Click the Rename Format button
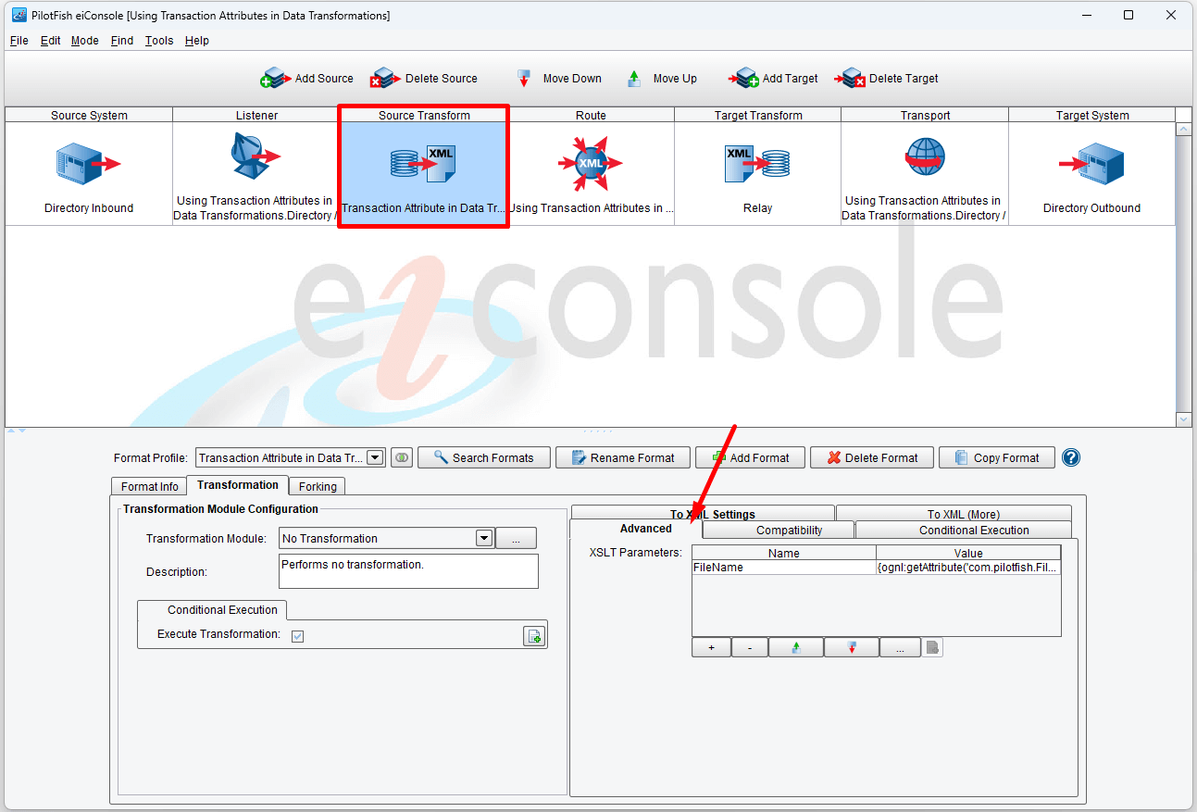The width and height of the screenshot is (1197, 812). pyautogui.click(x=622, y=457)
